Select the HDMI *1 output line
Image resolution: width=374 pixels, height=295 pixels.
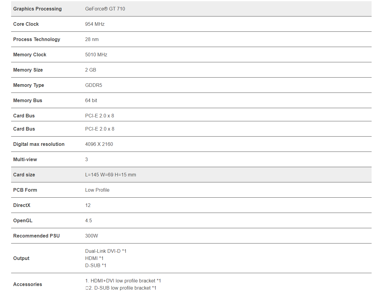(94, 258)
